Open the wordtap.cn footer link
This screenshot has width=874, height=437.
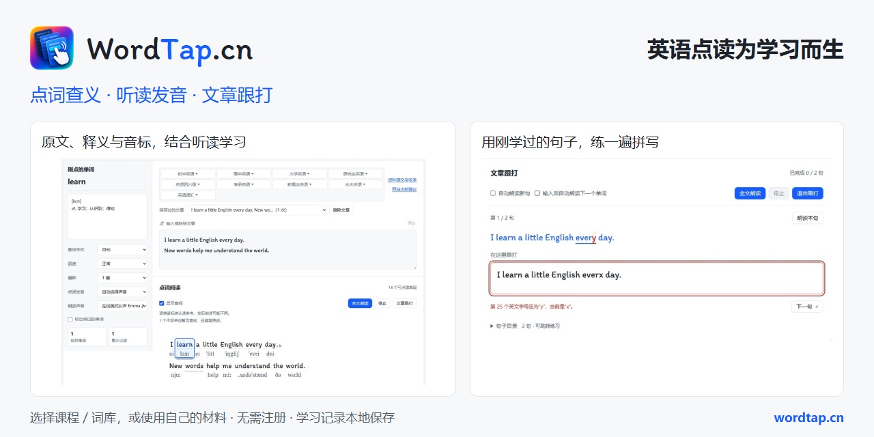tap(808, 418)
